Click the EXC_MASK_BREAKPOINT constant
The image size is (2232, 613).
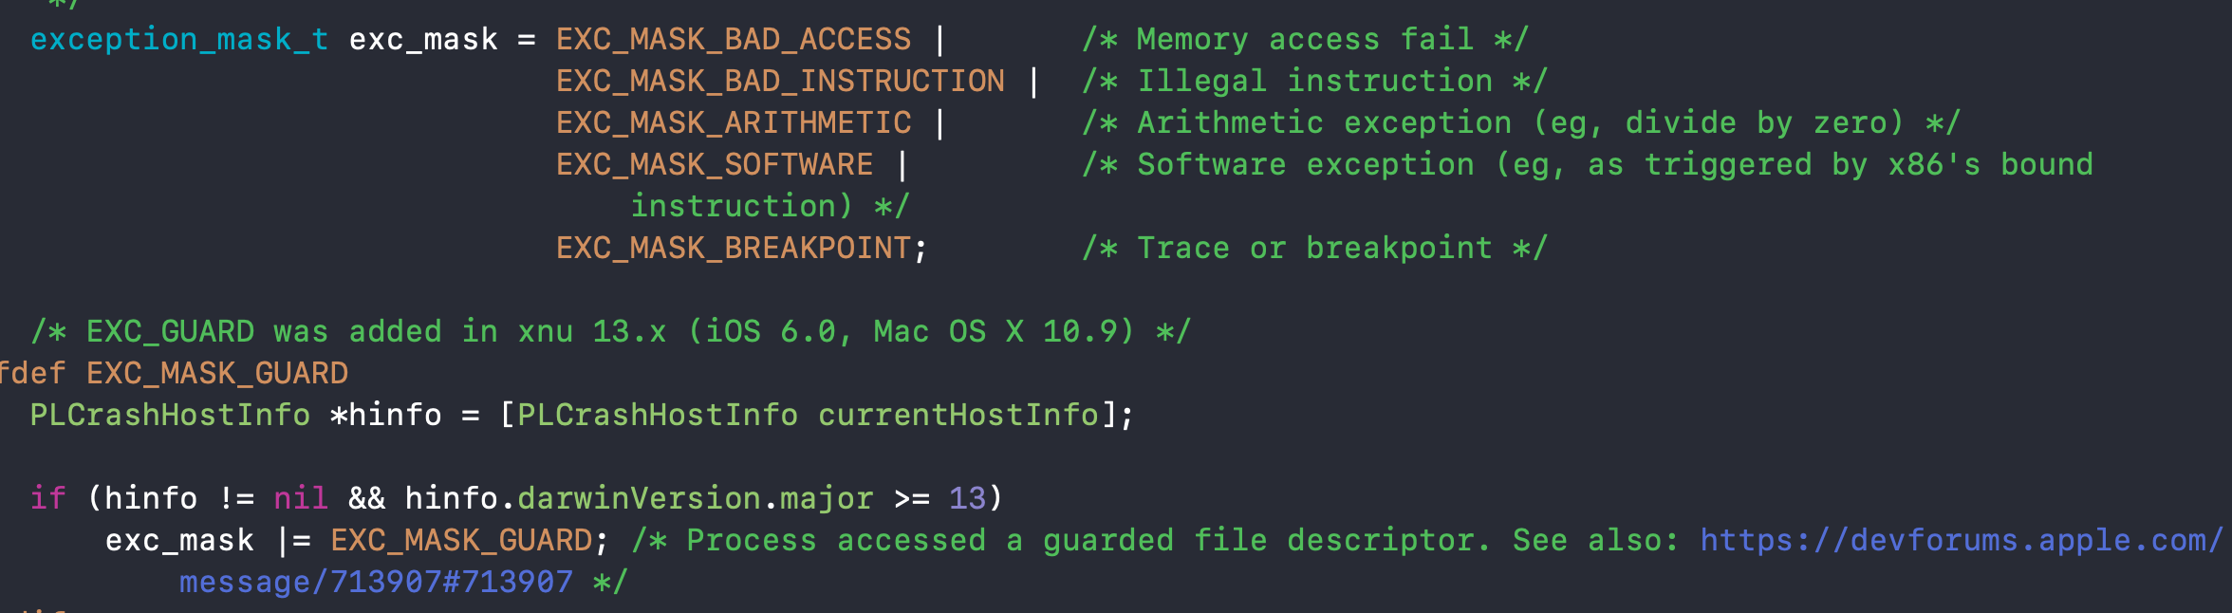(x=734, y=249)
